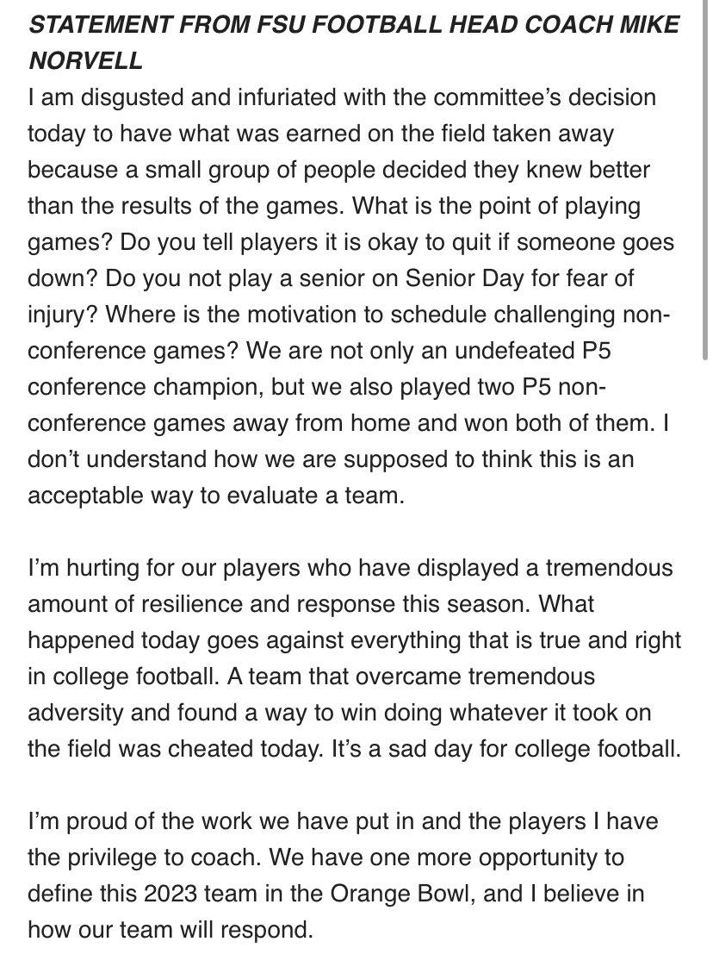Click the phrase "acceptable way to evaluate a team."
This screenshot has height=979, width=713.
216,496
